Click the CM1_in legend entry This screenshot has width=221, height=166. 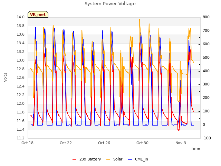[x=138, y=159]
